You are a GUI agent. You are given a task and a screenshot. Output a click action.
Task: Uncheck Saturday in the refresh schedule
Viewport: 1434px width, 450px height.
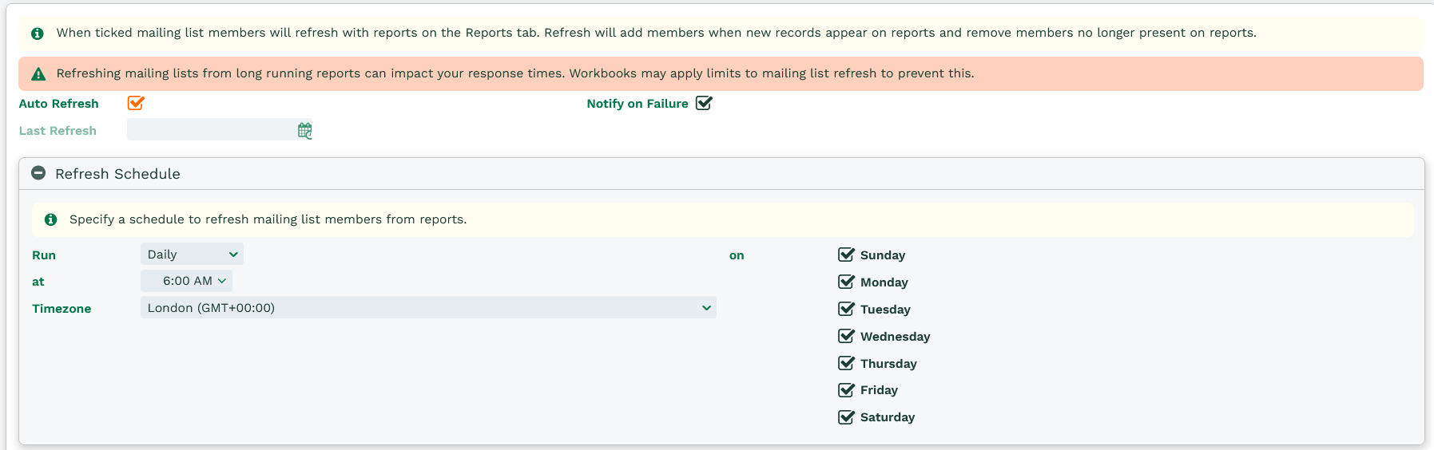click(x=846, y=417)
